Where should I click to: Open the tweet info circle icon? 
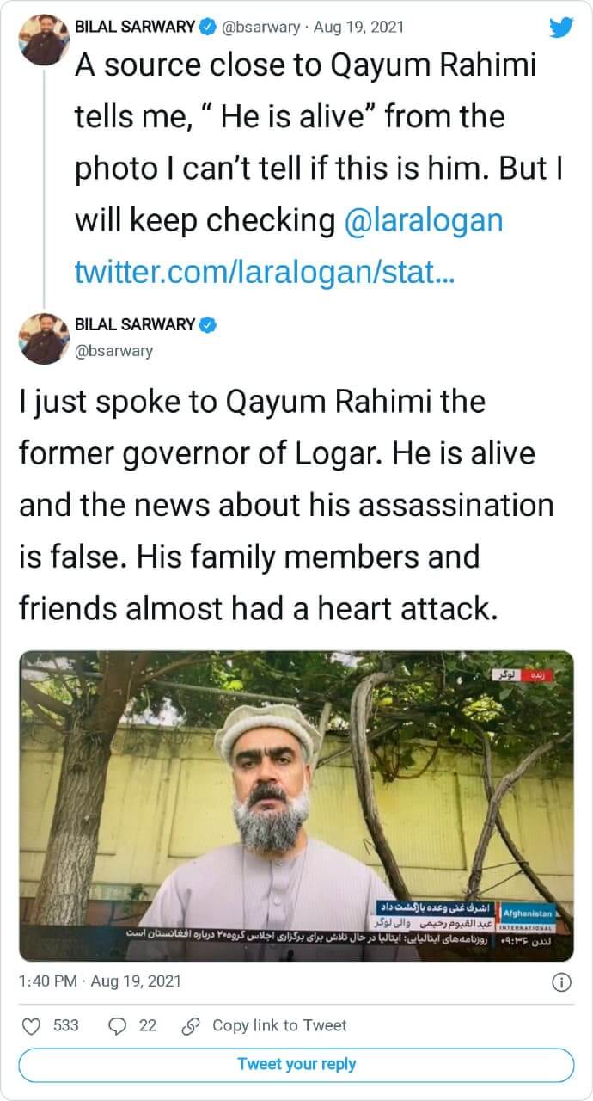560,981
